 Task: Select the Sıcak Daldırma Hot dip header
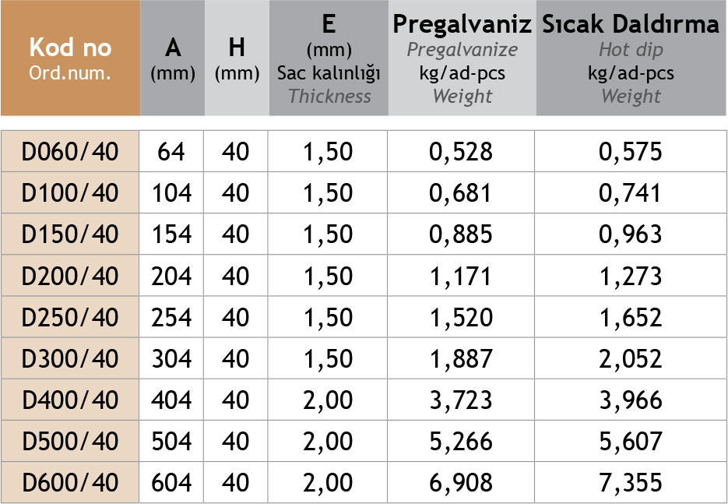pos(631,58)
